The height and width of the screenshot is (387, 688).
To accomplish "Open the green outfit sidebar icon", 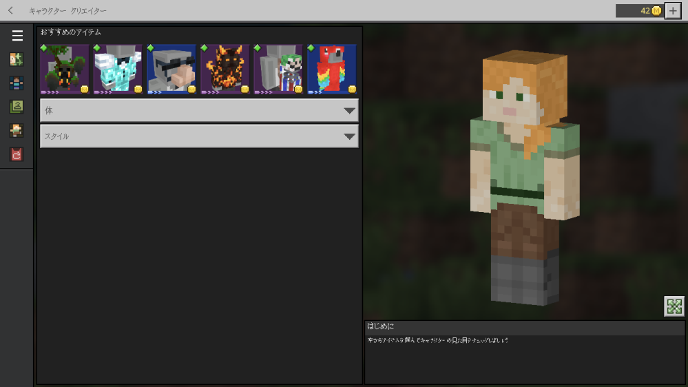I will (x=17, y=107).
